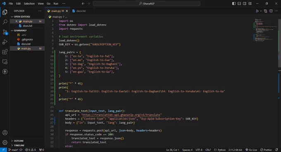Open Run and Debug view
281x152 pixels.
[5, 42]
